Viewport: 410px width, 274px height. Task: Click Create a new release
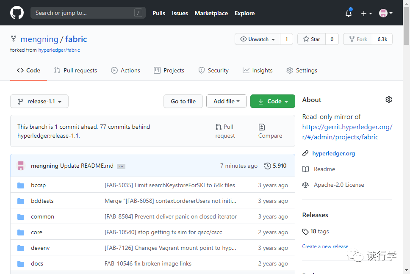click(x=325, y=246)
